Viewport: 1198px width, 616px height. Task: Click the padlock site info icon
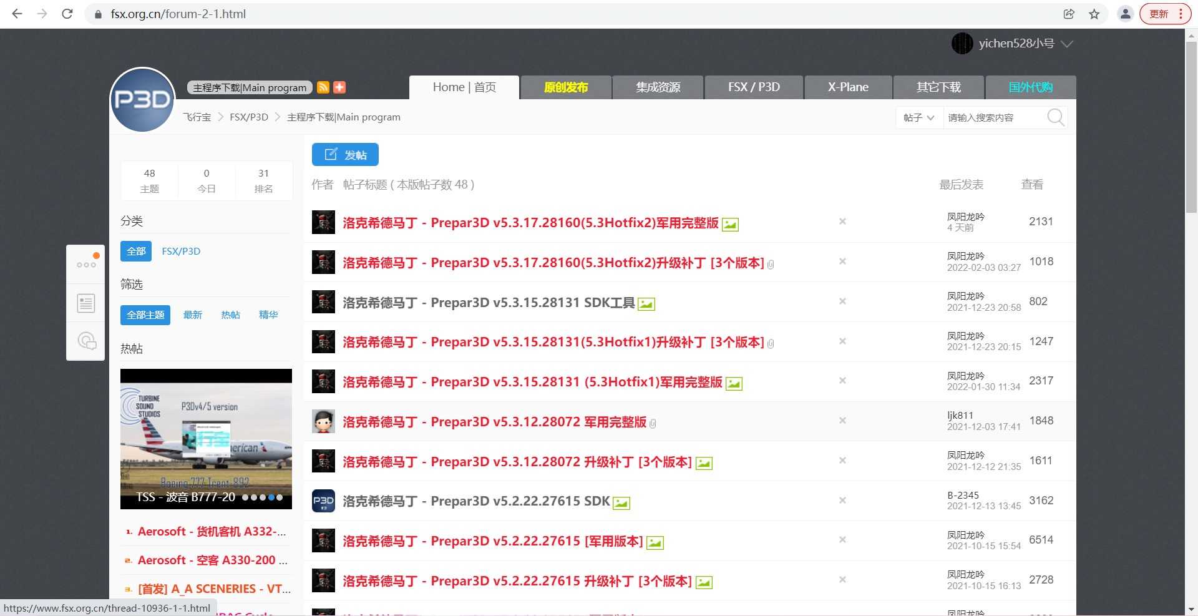(x=98, y=14)
